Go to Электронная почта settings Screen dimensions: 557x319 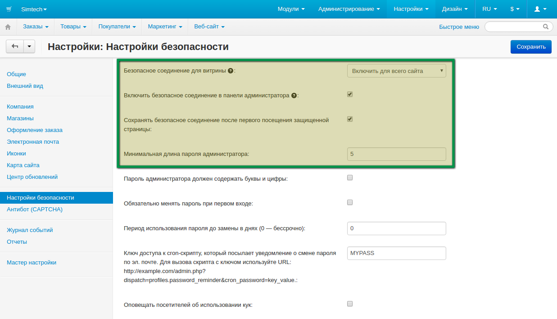(x=33, y=141)
